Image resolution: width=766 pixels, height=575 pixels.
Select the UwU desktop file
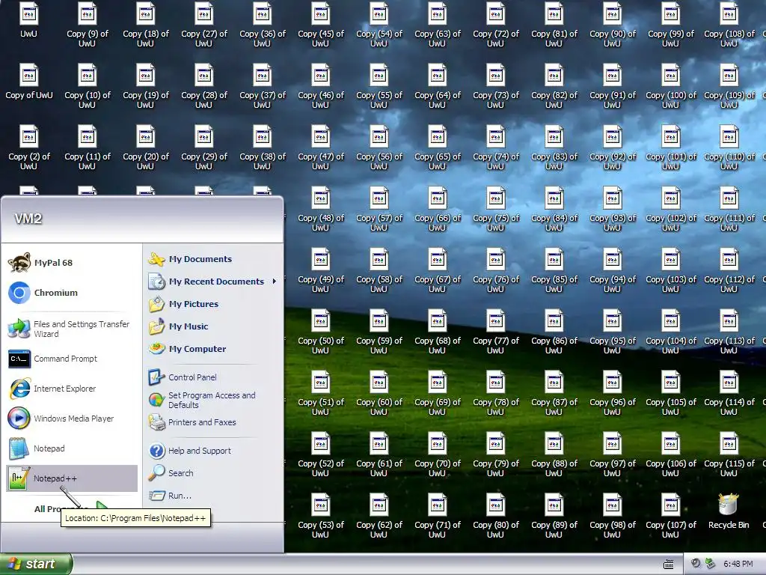pos(28,20)
